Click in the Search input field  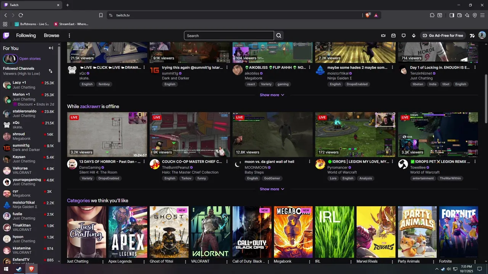(x=229, y=35)
